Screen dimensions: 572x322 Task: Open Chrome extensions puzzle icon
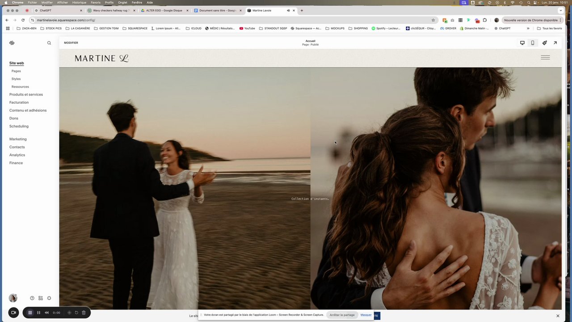[484, 20]
